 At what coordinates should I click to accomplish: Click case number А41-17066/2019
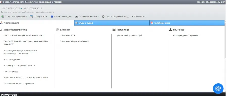tap(33, 9)
